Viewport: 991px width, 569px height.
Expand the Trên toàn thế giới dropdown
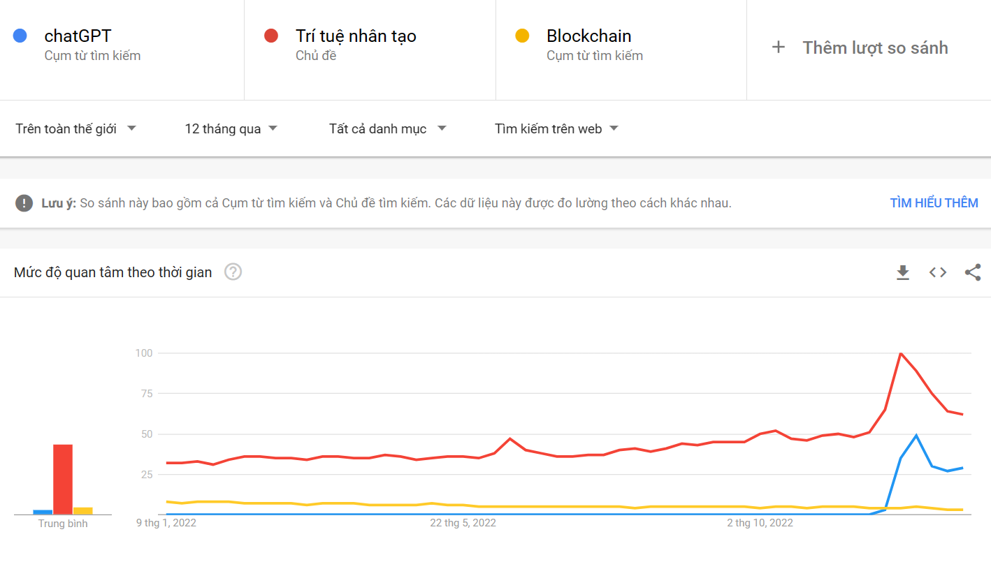[75, 128]
